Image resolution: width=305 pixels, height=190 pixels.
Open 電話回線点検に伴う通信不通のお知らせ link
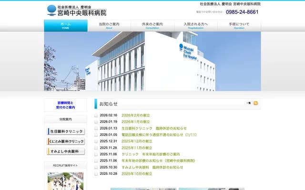[x=159, y=135]
